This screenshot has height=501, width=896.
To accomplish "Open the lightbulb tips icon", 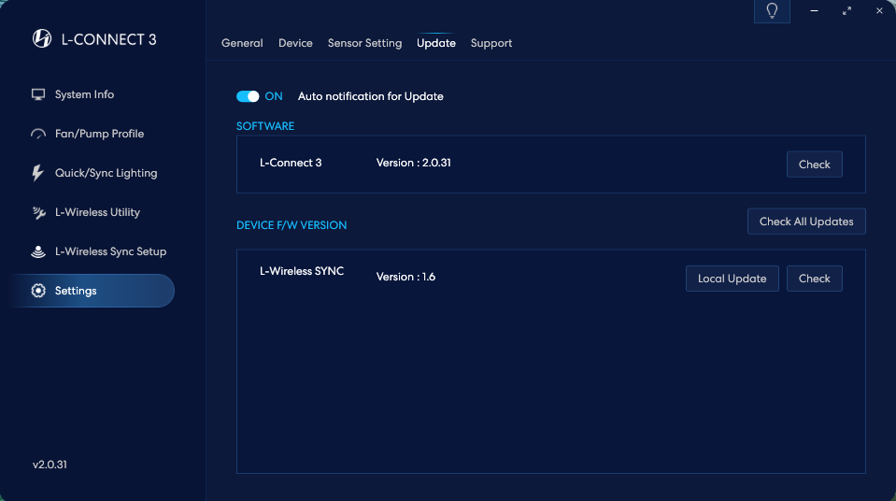I will click(x=772, y=11).
